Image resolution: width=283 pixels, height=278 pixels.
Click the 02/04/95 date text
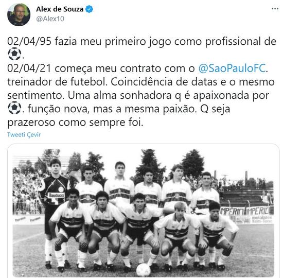29,41
